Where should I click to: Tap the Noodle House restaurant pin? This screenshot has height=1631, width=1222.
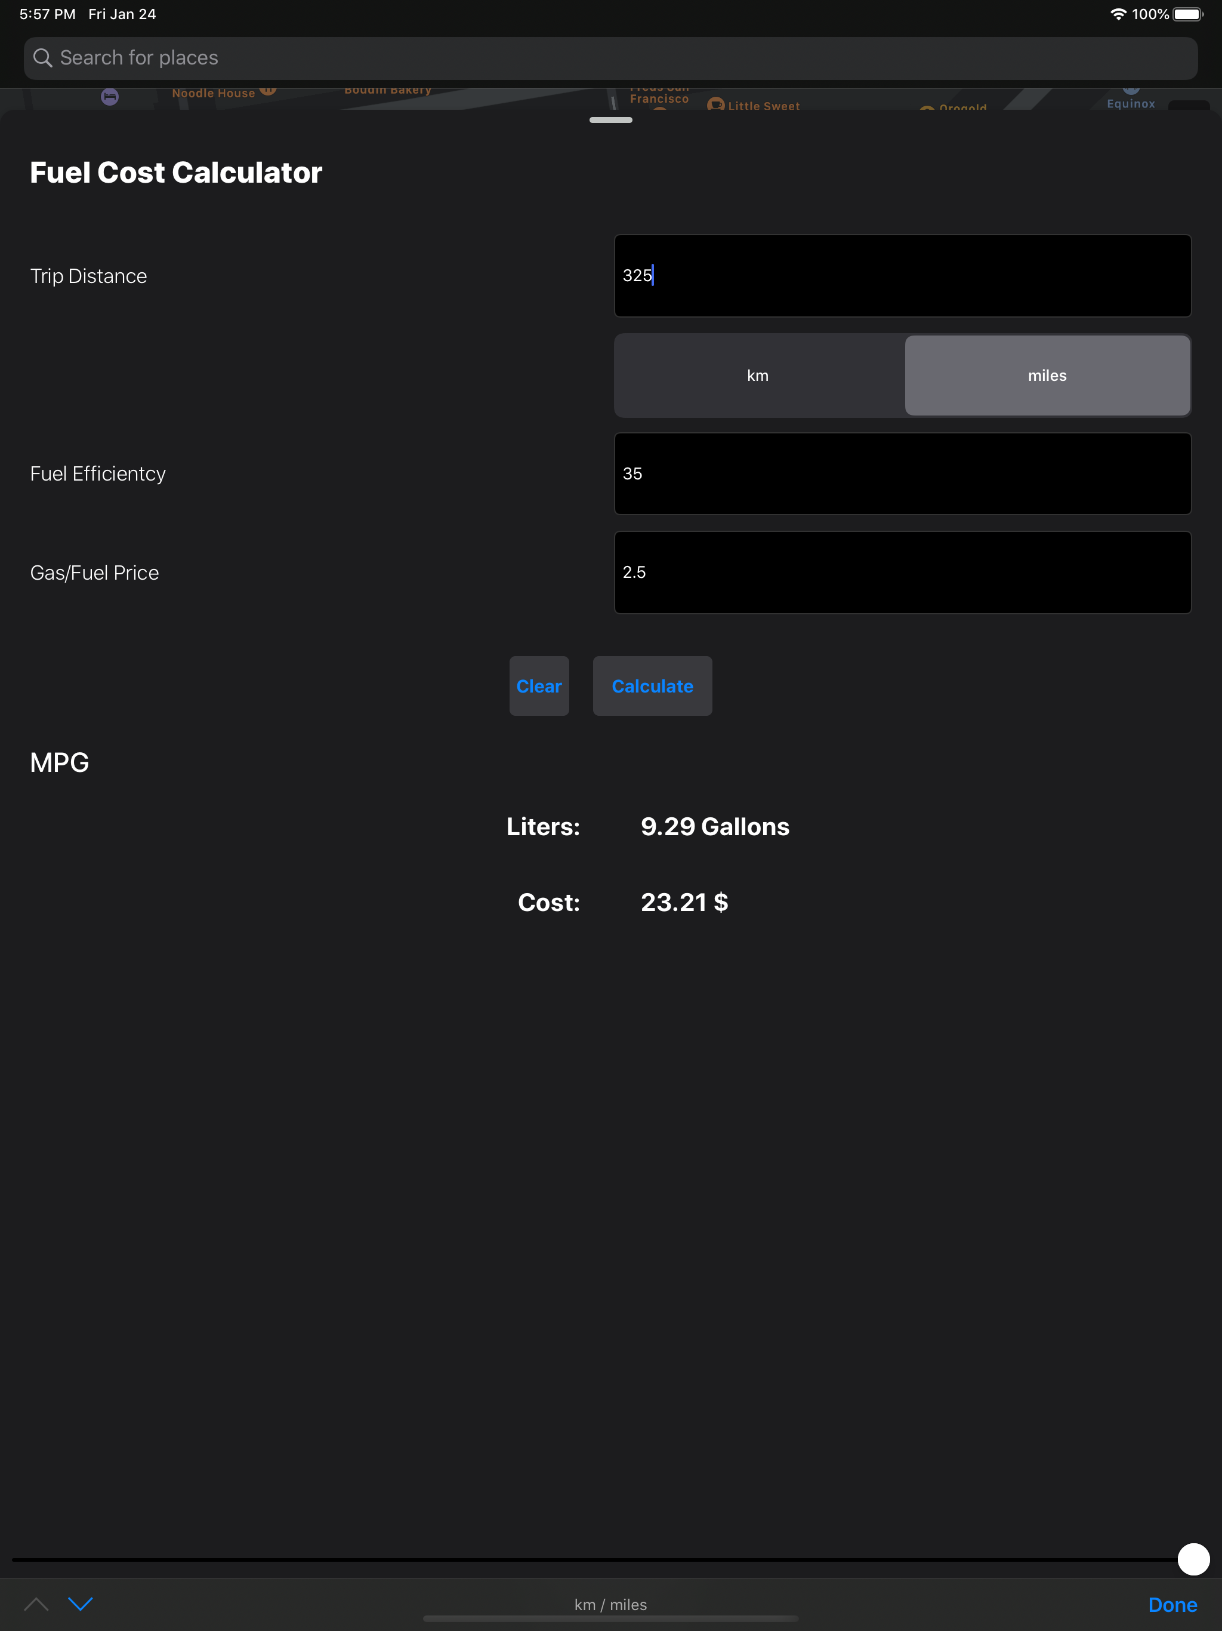(267, 91)
